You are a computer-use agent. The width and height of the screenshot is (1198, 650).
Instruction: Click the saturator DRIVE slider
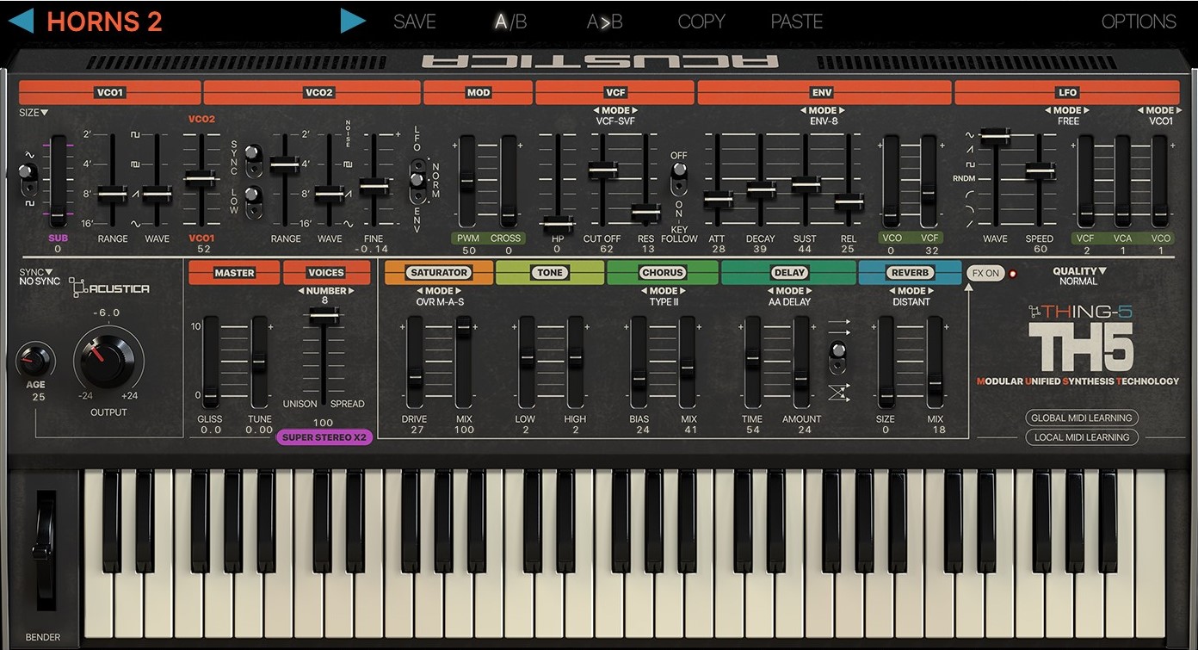[415, 362]
